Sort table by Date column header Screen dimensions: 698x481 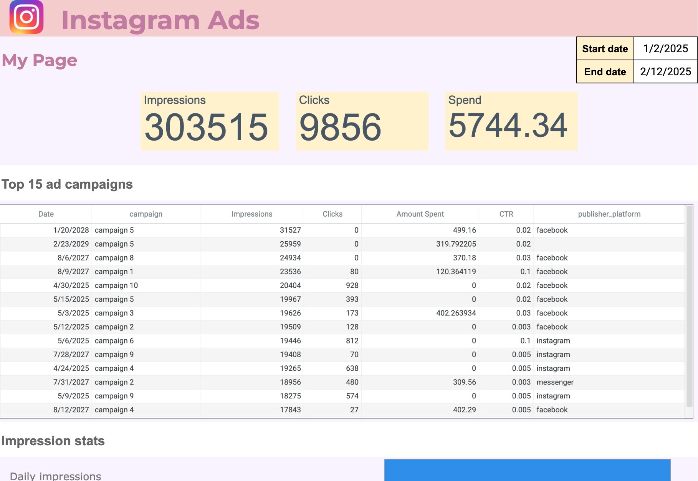point(46,214)
